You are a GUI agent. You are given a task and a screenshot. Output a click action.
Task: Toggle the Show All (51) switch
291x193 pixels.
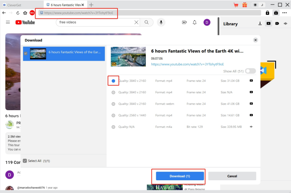(x=250, y=71)
